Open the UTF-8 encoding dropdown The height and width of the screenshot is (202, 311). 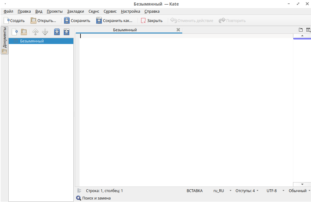coord(275,191)
